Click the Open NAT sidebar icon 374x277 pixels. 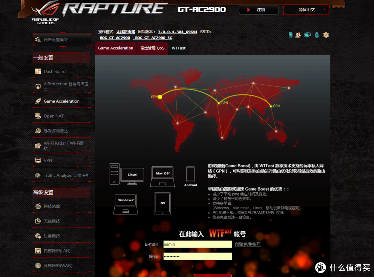click(x=38, y=116)
